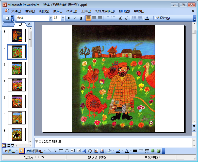Apply line color brush

point(118,151)
